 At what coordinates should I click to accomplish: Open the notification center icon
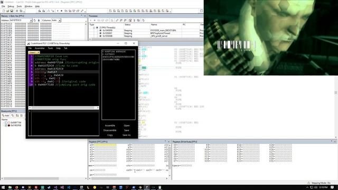point(332,187)
